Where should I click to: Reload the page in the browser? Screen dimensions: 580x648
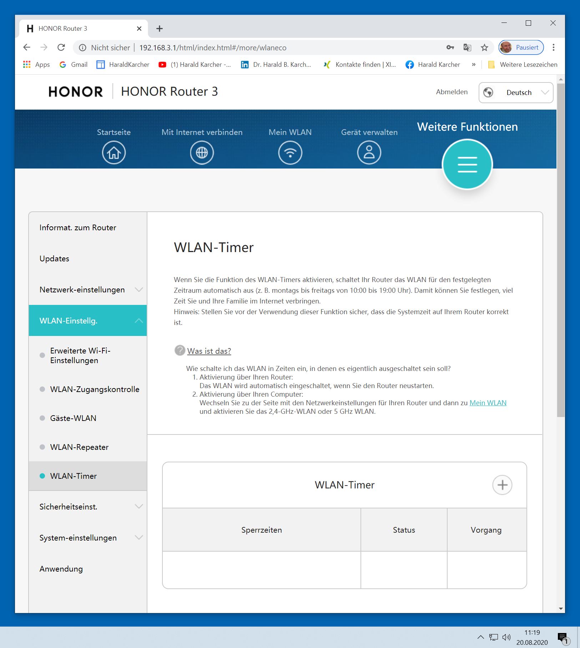click(61, 47)
